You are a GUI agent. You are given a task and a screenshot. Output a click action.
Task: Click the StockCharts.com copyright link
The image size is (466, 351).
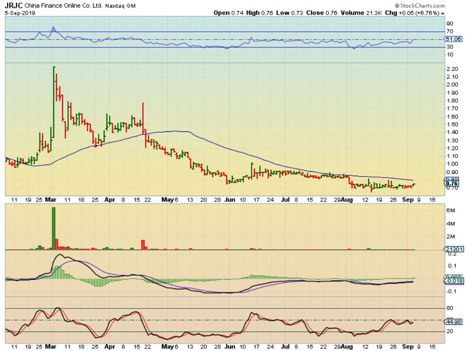421,6
